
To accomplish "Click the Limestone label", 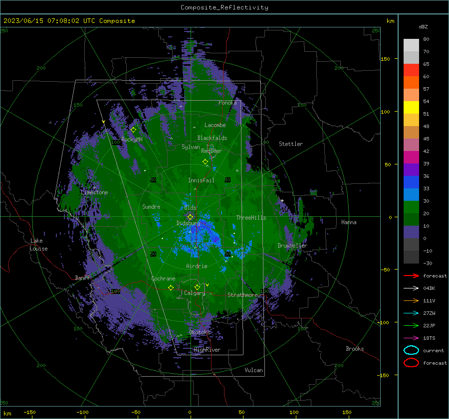I will tap(94, 192).
